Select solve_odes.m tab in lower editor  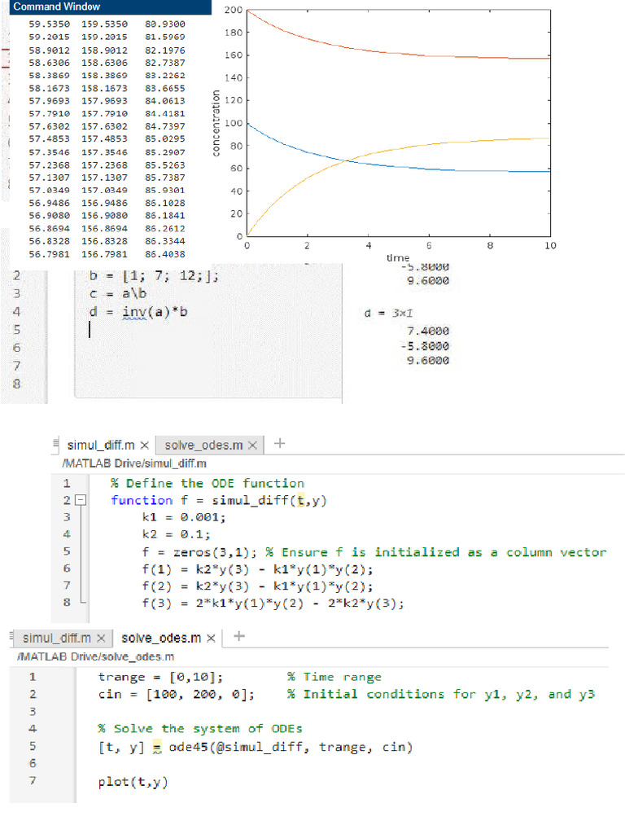(x=161, y=637)
